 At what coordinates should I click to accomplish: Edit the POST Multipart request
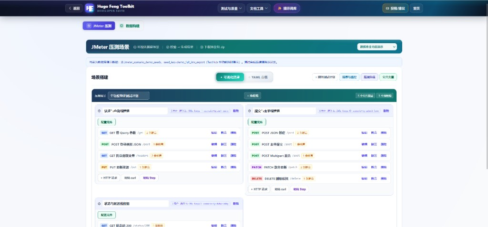[364, 156]
